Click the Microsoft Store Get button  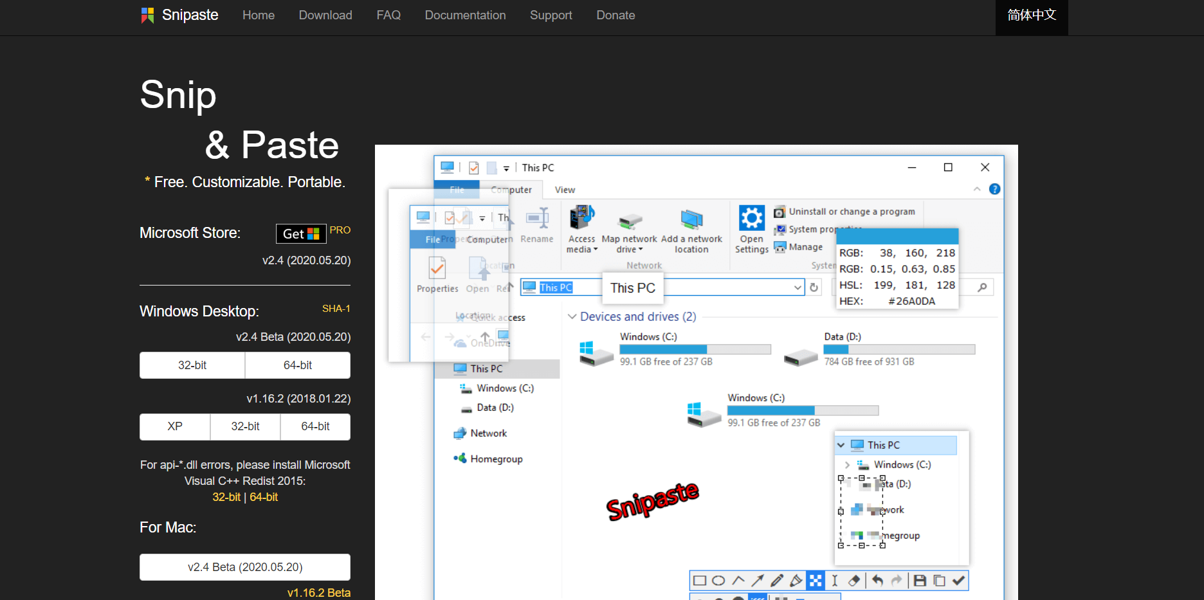tap(301, 234)
